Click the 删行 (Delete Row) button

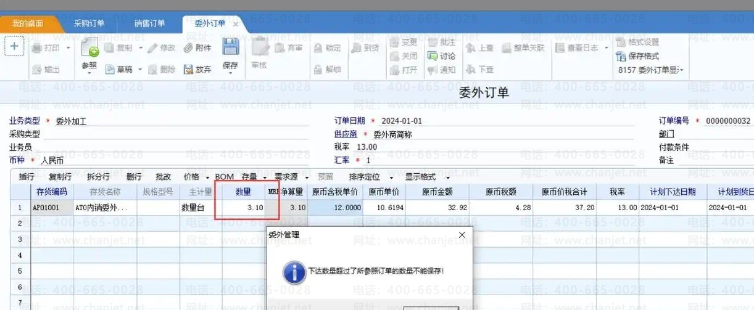click(x=134, y=177)
